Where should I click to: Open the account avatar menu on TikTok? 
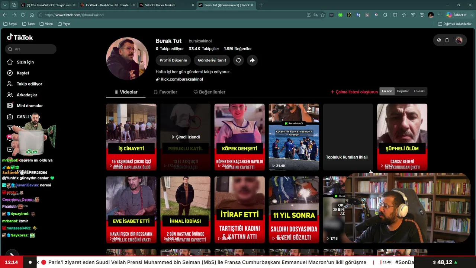(459, 40)
